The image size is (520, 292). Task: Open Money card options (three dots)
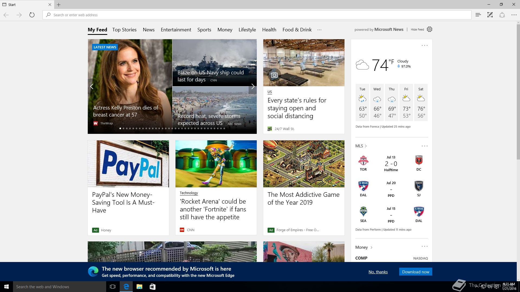click(424, 246)
